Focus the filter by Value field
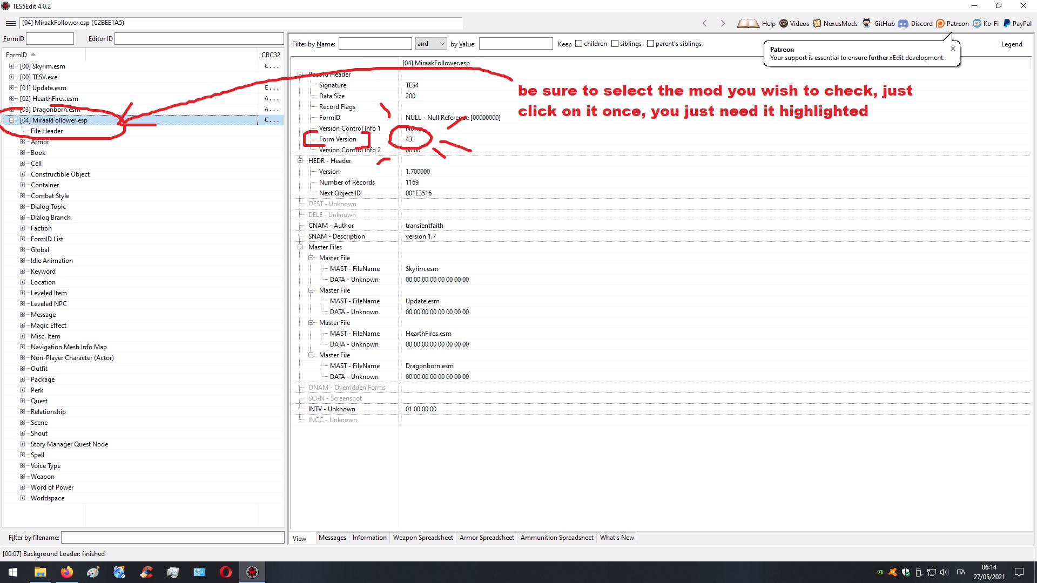The width and height of the screenshot is (1037, 583). (x=516, y=44)
